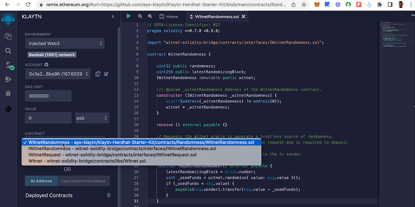
Task: Close the WitnetRandomness.sol tab
Action: [x=244, y=17]
